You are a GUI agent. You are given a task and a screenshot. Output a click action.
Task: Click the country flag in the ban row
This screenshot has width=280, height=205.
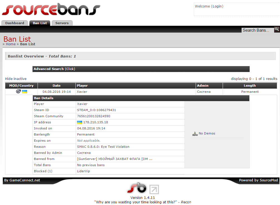tap(24, 92)
